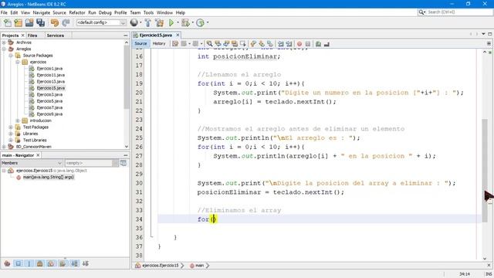Open the File menu
Image resolution: width=494 pixels, height=278 pixels.
point(4,12)
